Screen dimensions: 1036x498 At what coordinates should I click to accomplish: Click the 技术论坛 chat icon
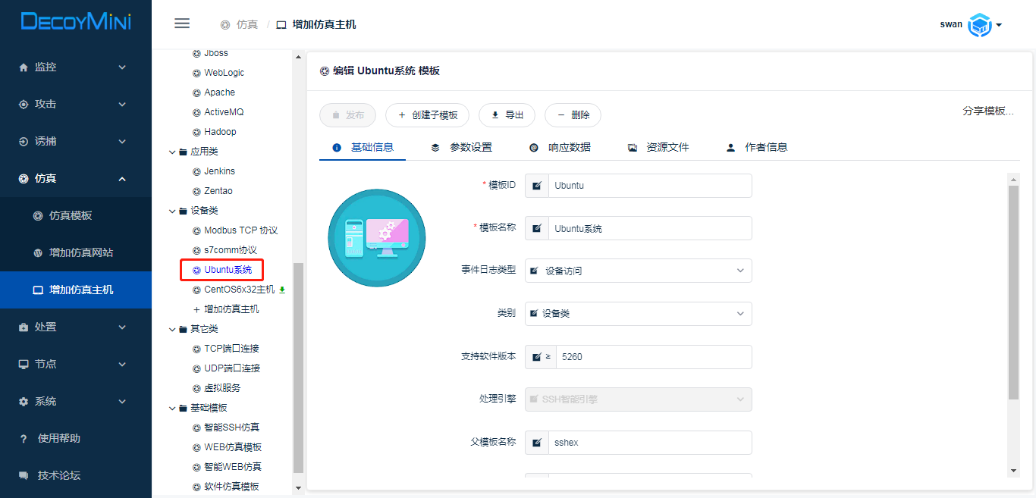pos(24,475)
